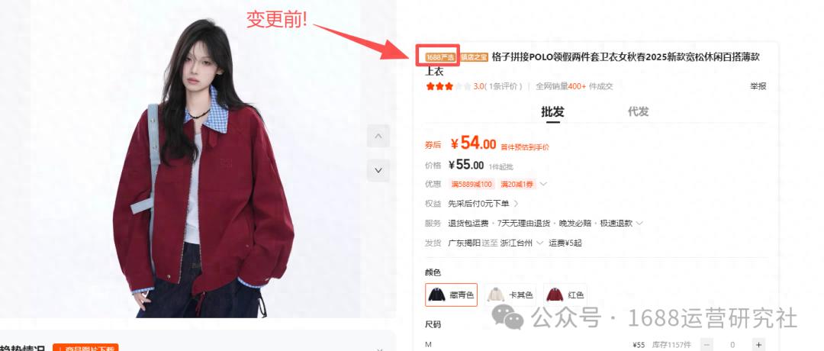
Task: Expand the service guarantees list
Action: [x=639, y=224]
